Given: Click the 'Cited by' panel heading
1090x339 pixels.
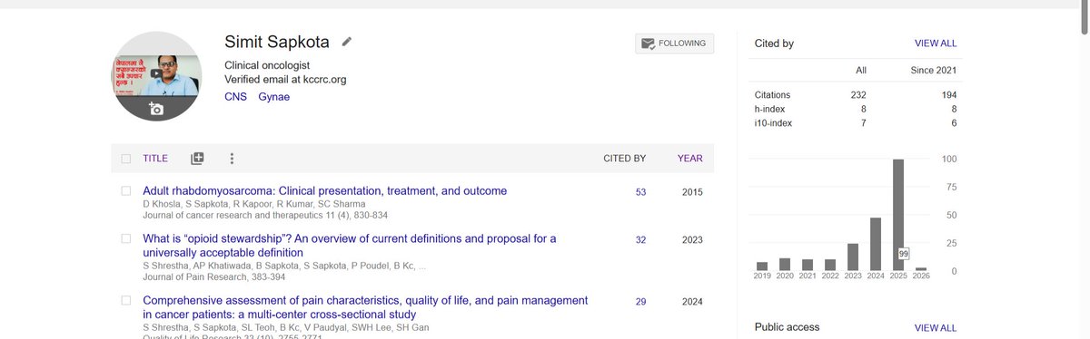Looking at the screenshot, I should (775, 43).
